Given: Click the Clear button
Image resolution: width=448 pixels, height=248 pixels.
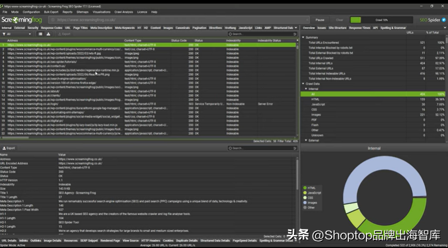Looking at the screenshot, I should (x=339, y=20).
